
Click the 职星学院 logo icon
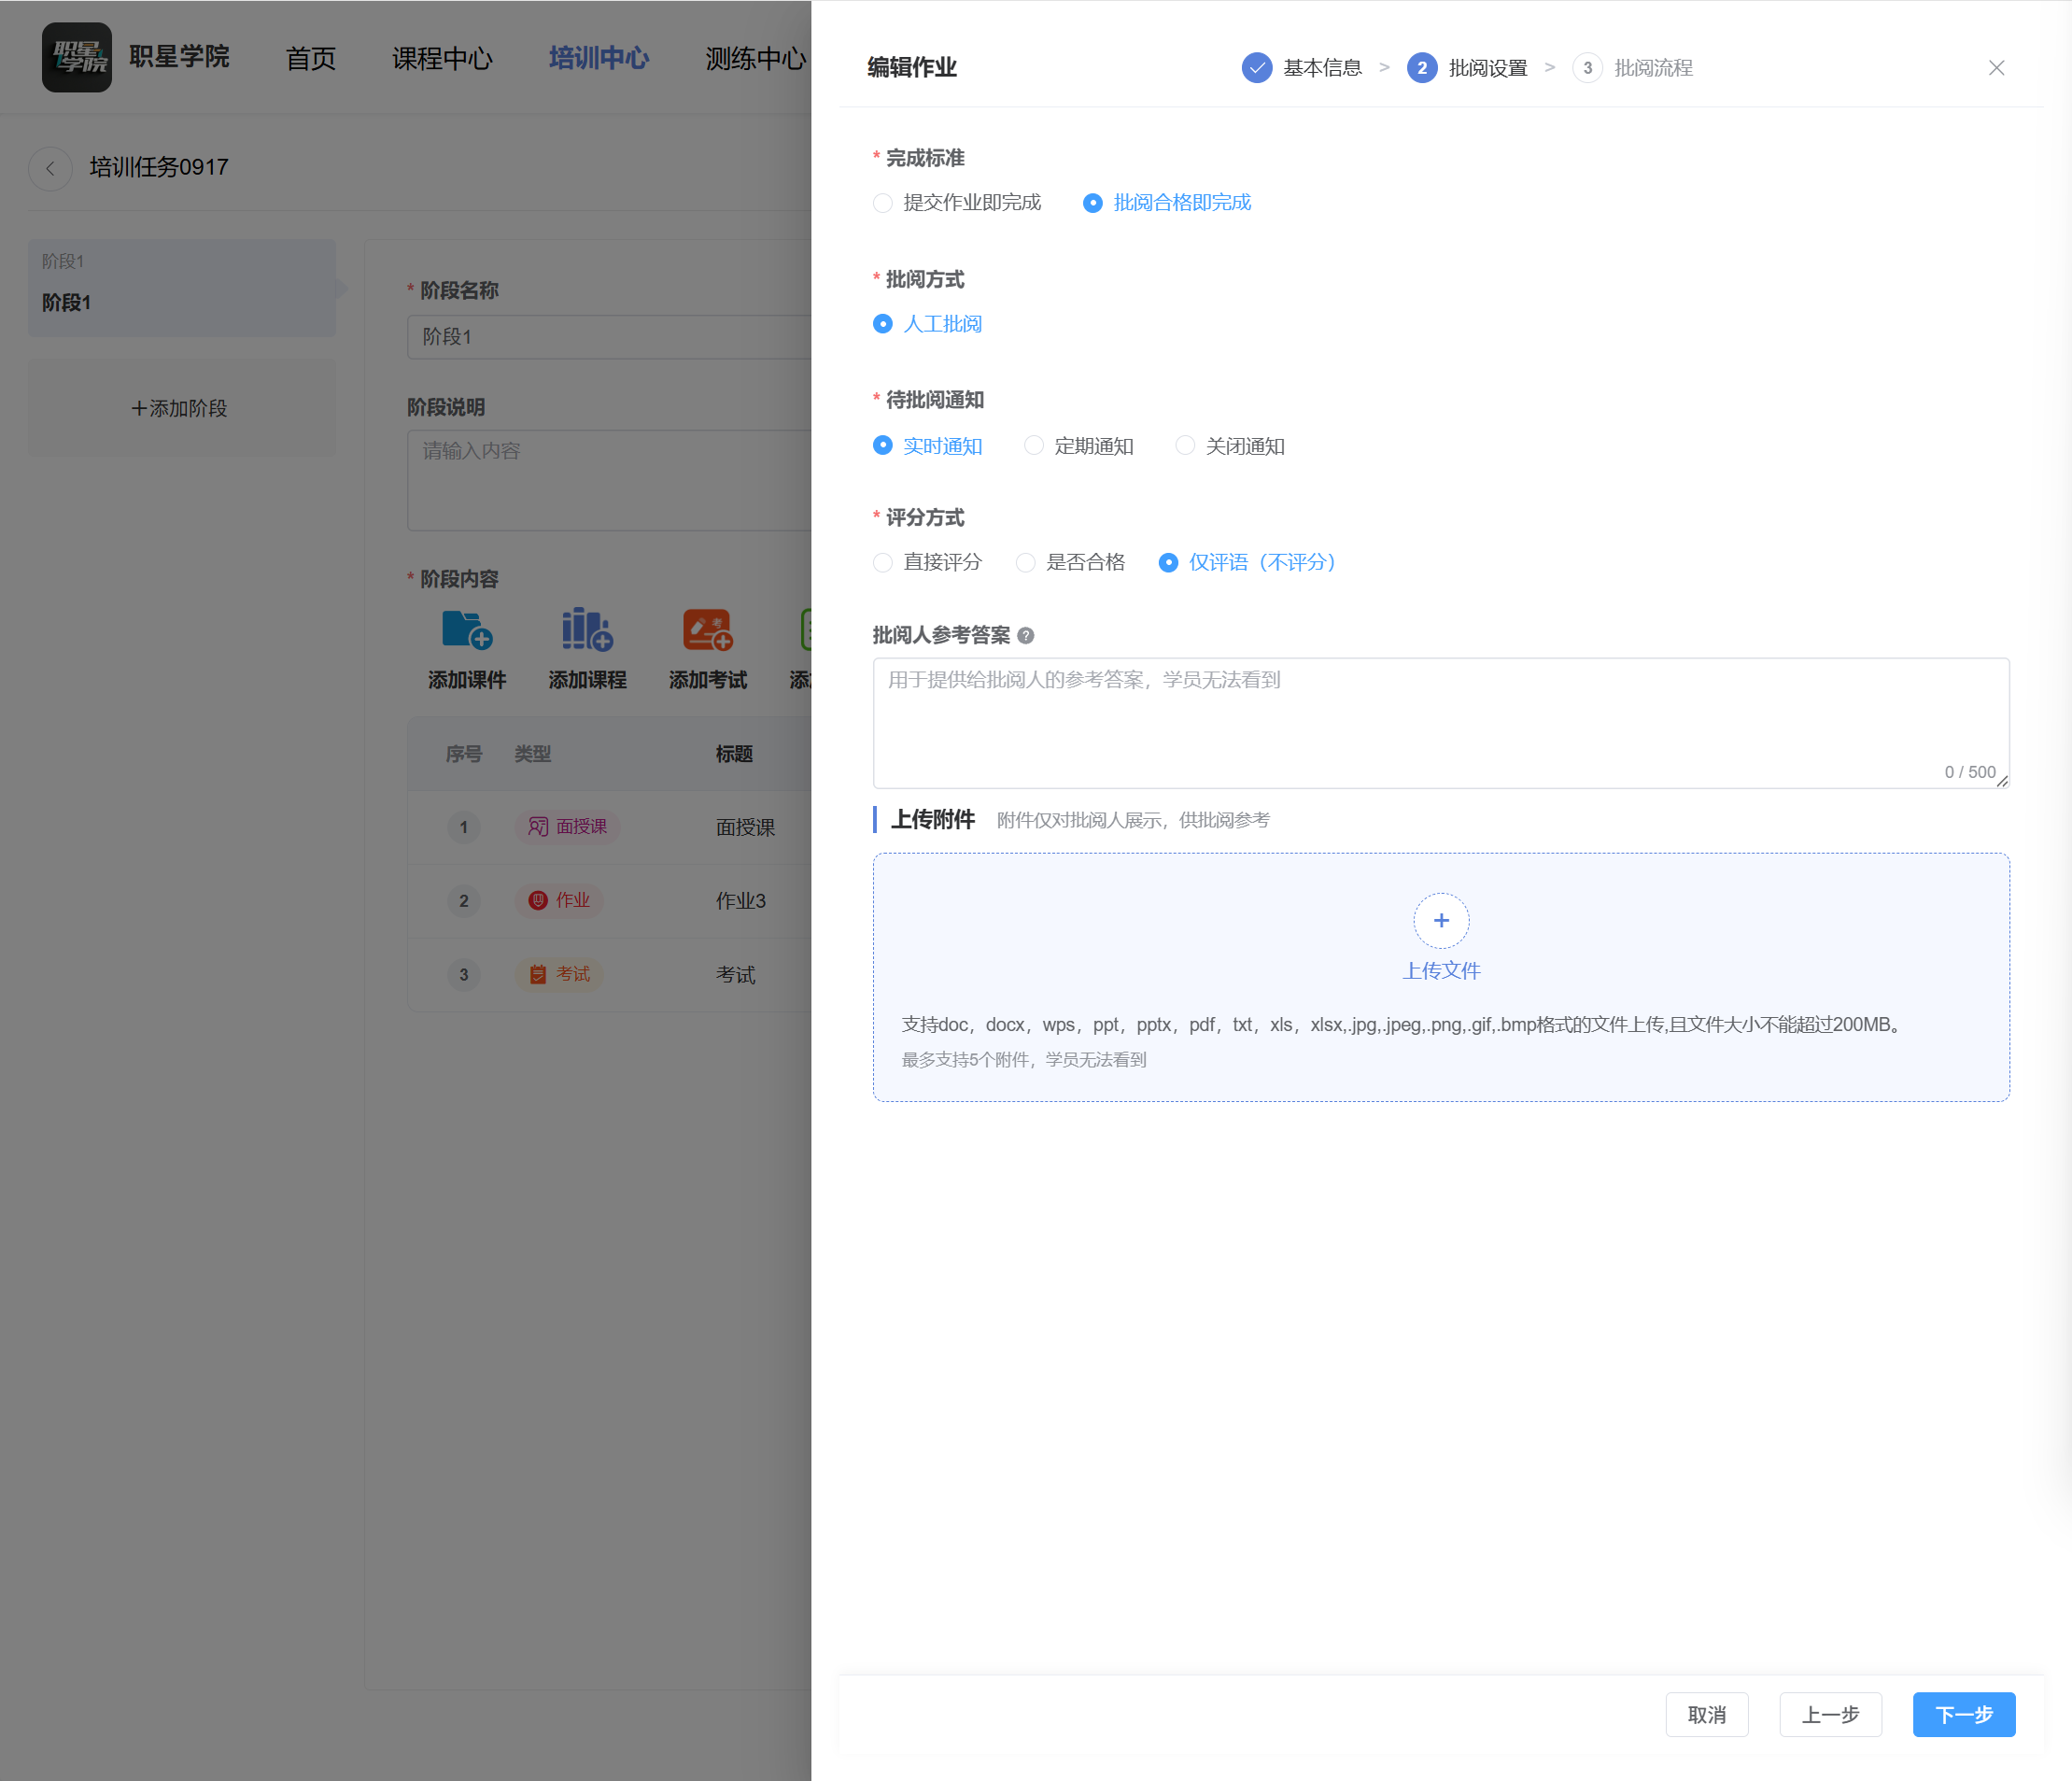(x=77, y=58)
